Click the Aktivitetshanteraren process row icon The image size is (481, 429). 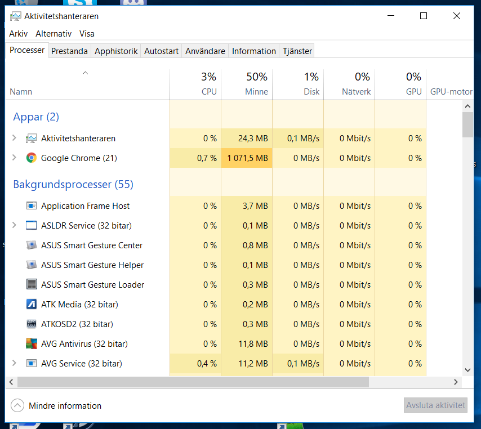tap(32, 138)
